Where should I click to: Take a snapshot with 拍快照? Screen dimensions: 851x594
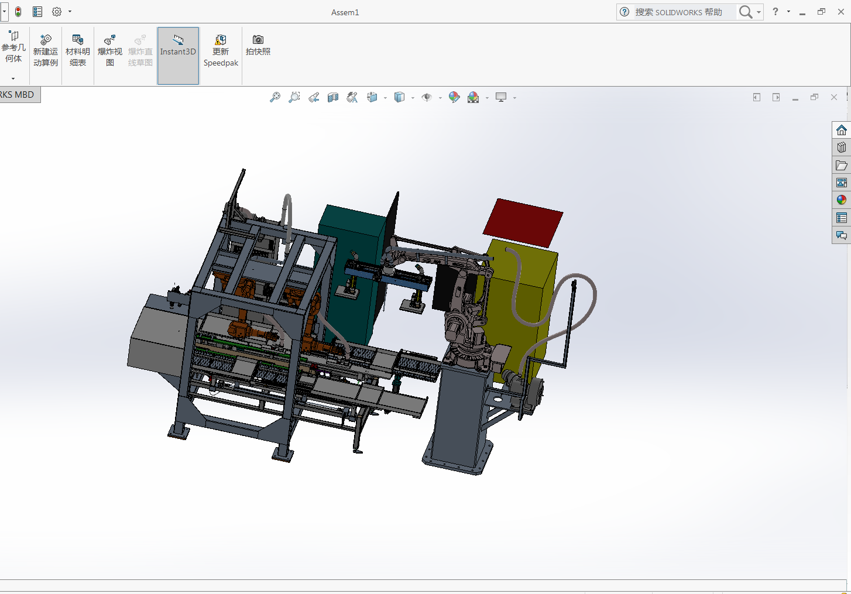click(x=258, y=45)
